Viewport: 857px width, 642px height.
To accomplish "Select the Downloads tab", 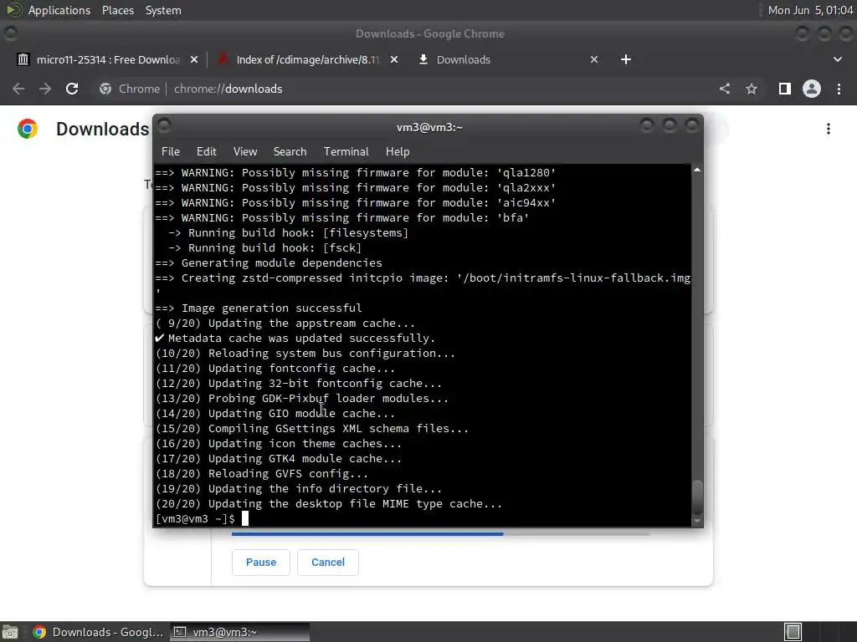I will (508, 59).
